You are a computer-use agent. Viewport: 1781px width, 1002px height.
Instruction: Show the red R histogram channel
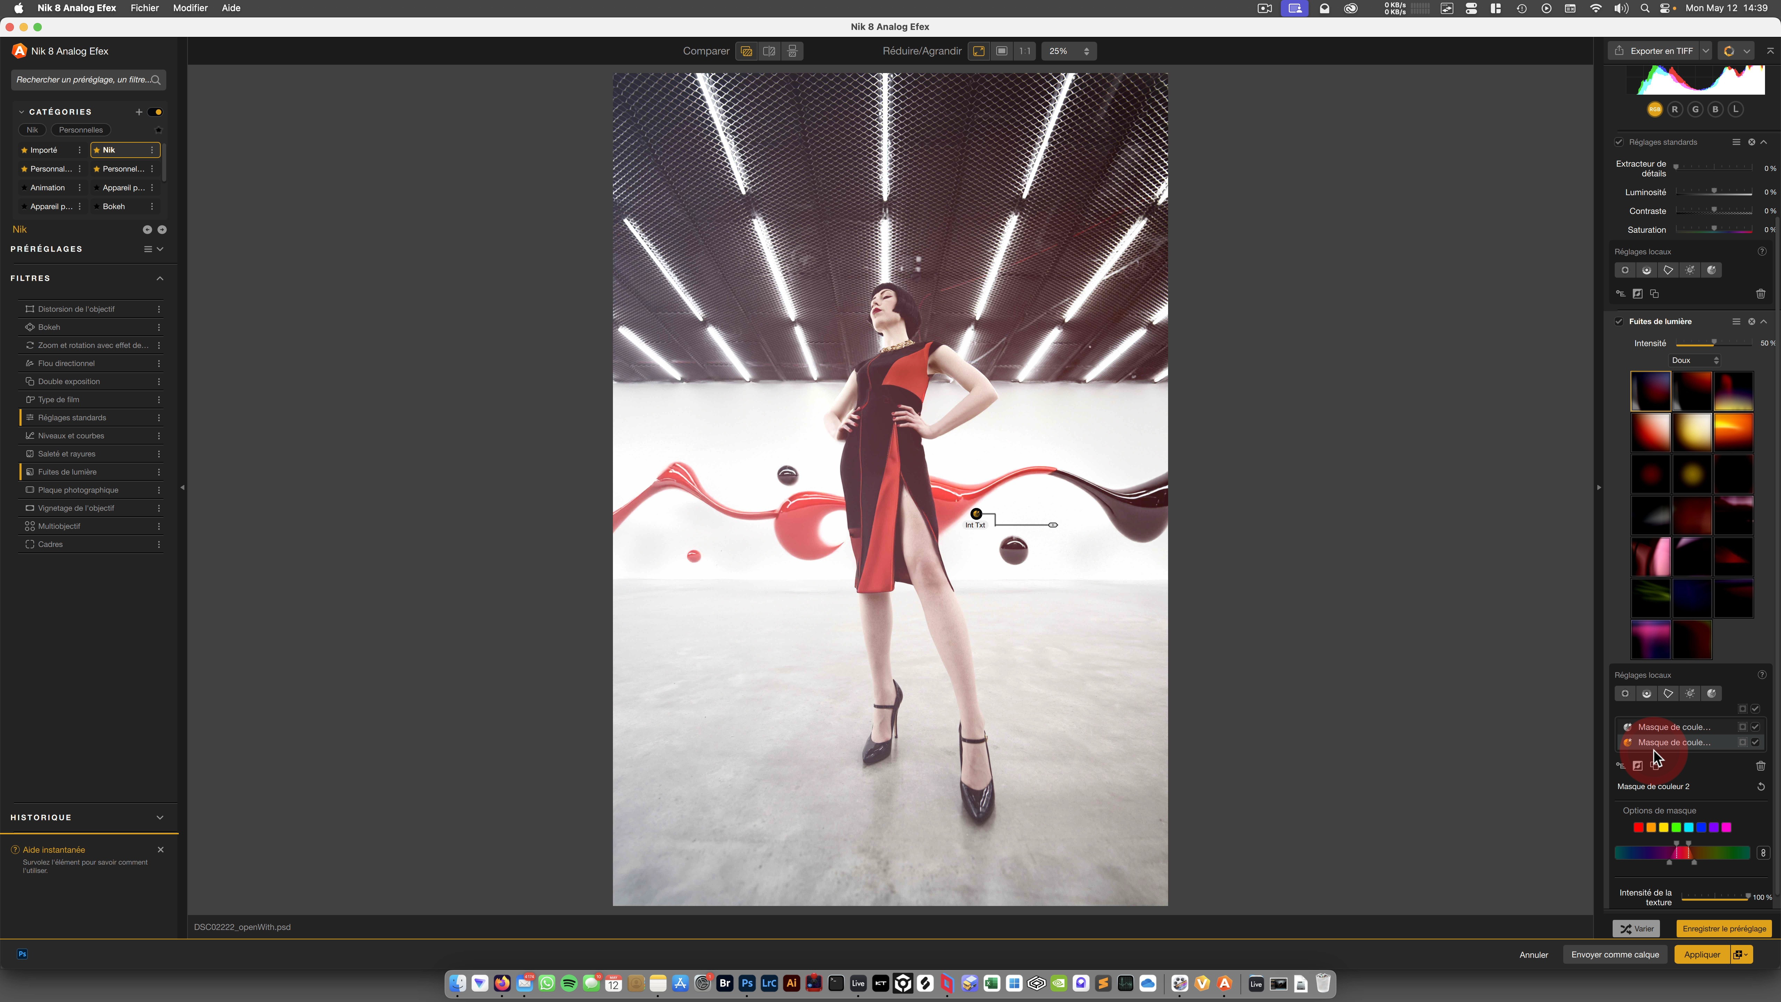[1675, 109]
